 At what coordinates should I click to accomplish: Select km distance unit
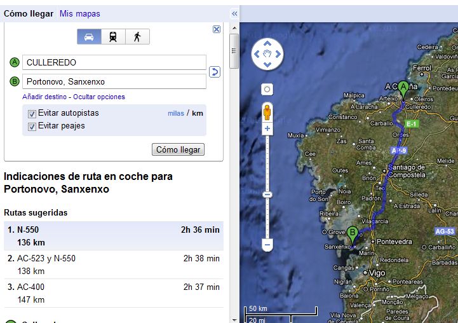tap(198, 113)
